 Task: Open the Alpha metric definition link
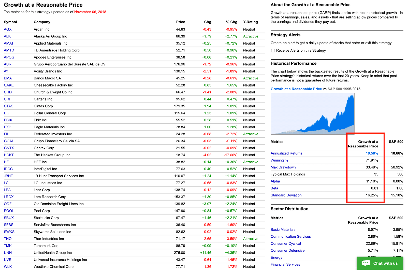275,181
